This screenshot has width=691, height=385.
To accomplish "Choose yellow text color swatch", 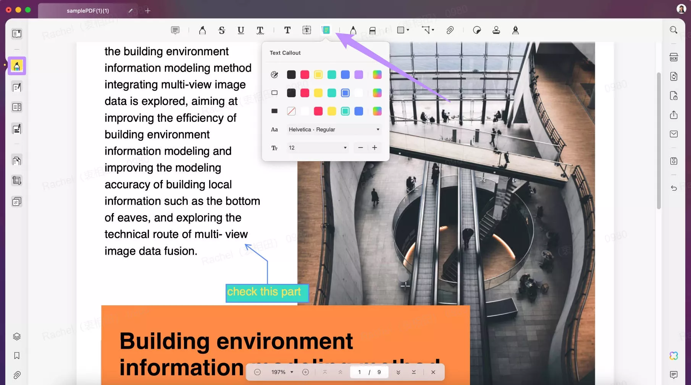I will point(318,75).
